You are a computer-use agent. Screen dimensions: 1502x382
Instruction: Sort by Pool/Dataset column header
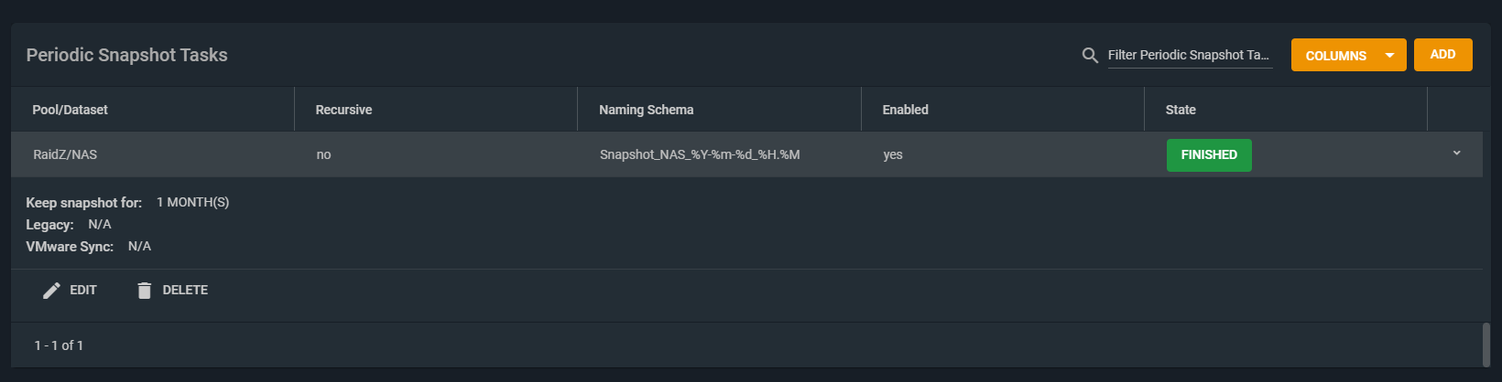[x=70, y=110]
